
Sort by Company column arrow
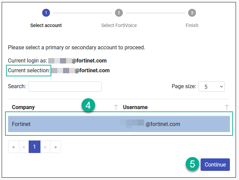point(116,107)
